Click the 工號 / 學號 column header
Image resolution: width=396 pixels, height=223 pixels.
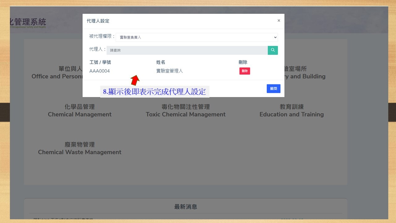100,62
